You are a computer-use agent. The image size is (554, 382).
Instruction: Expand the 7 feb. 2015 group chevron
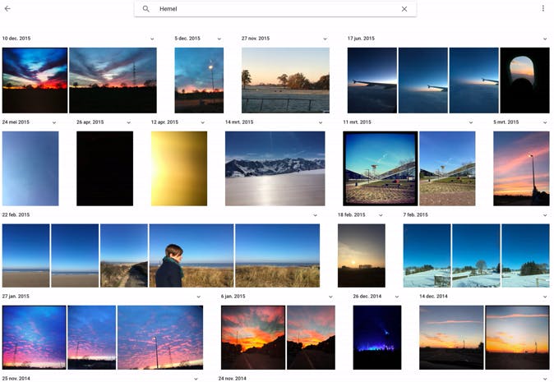click(545, 215)
